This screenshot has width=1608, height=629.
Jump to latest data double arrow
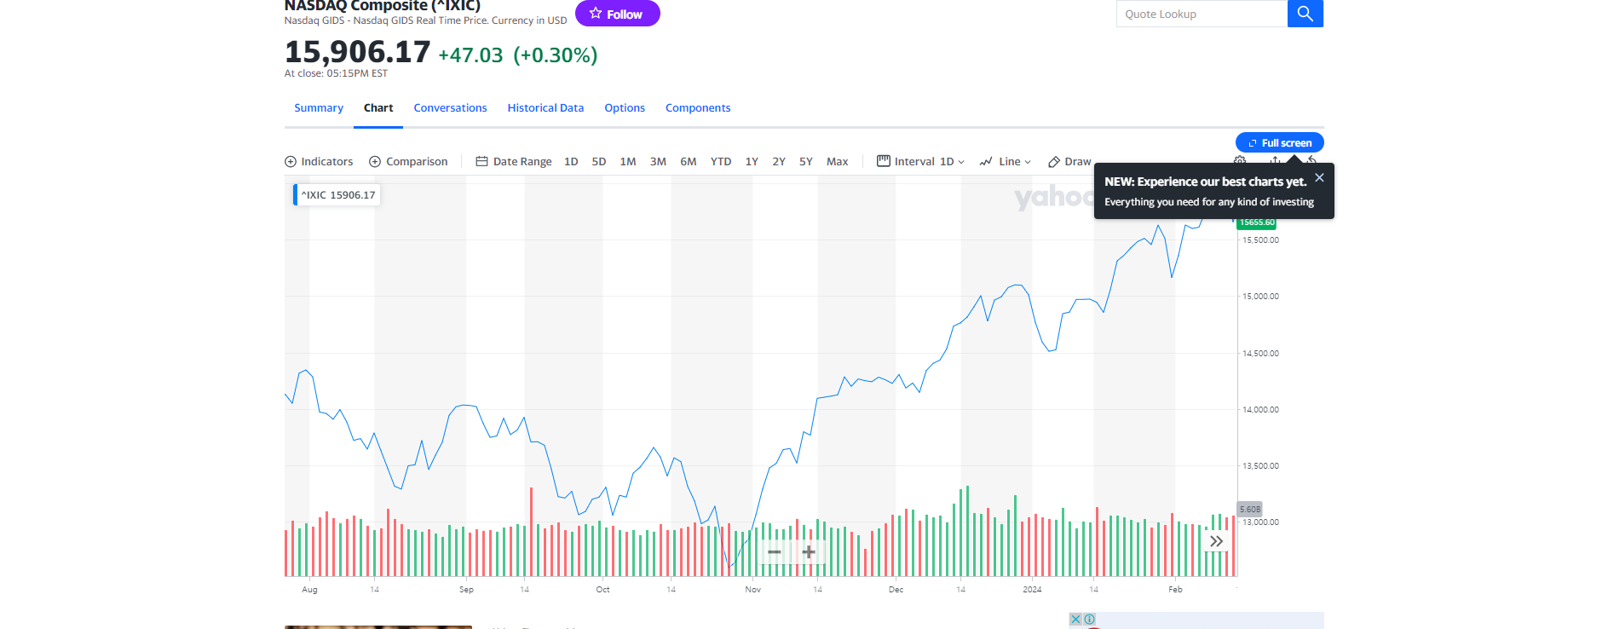click(1216, 541)
